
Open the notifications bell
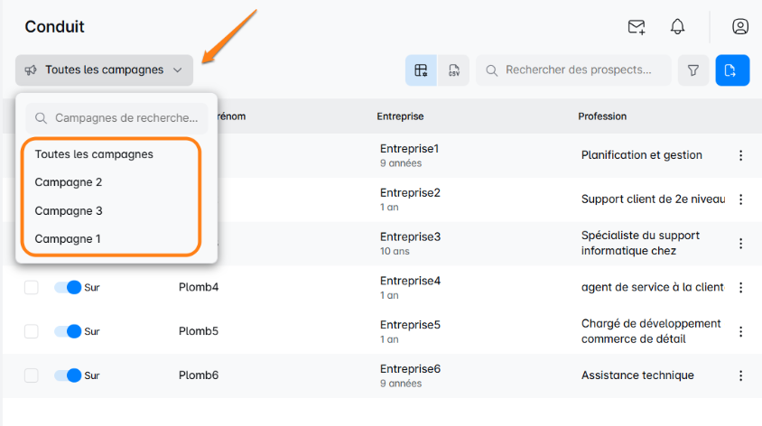[677, 27]
